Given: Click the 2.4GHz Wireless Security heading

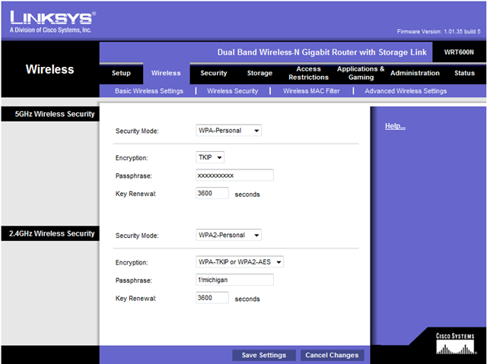Looking at the screenshot, I should 52,233.
